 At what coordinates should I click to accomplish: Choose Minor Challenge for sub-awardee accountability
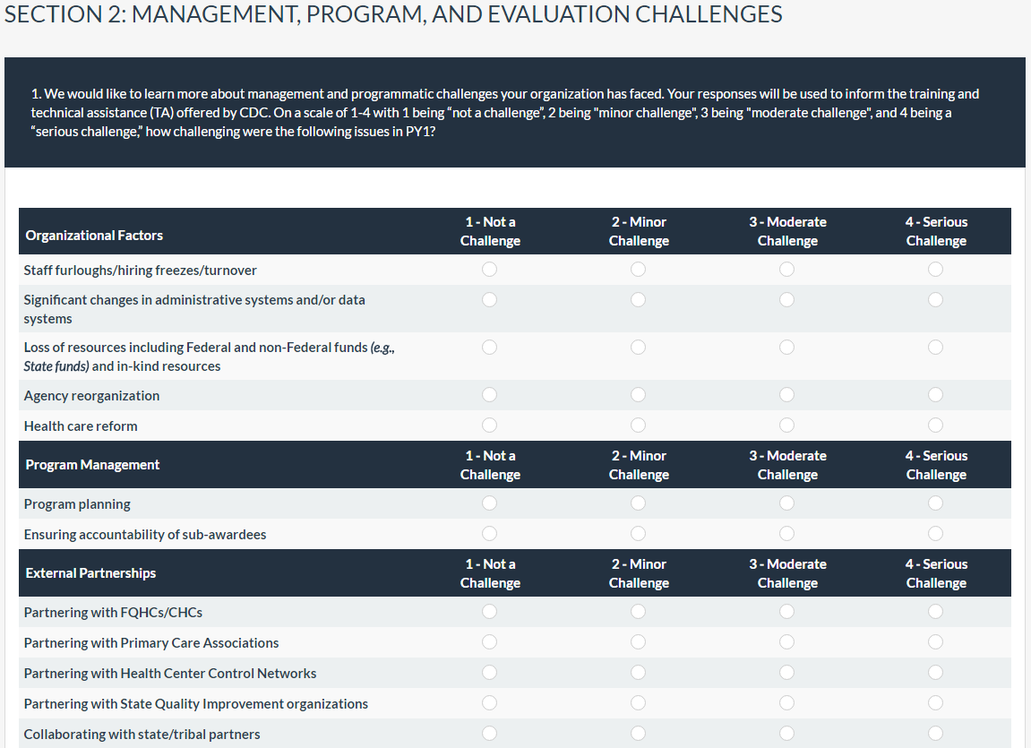point(638,534)
